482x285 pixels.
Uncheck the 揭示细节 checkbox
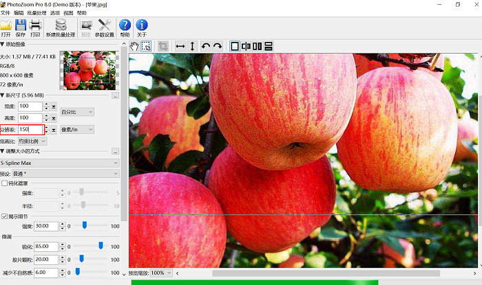[x=6, y=216]
